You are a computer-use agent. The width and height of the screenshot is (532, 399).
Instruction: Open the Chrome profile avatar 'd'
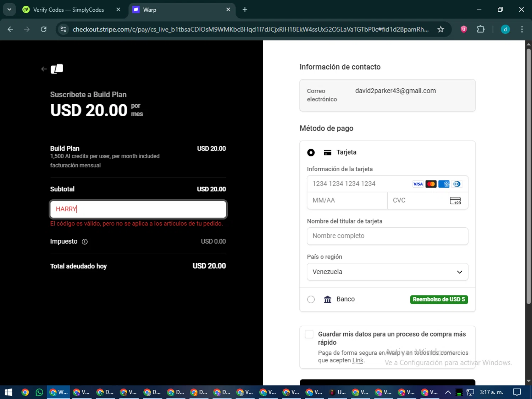(505, 29)
